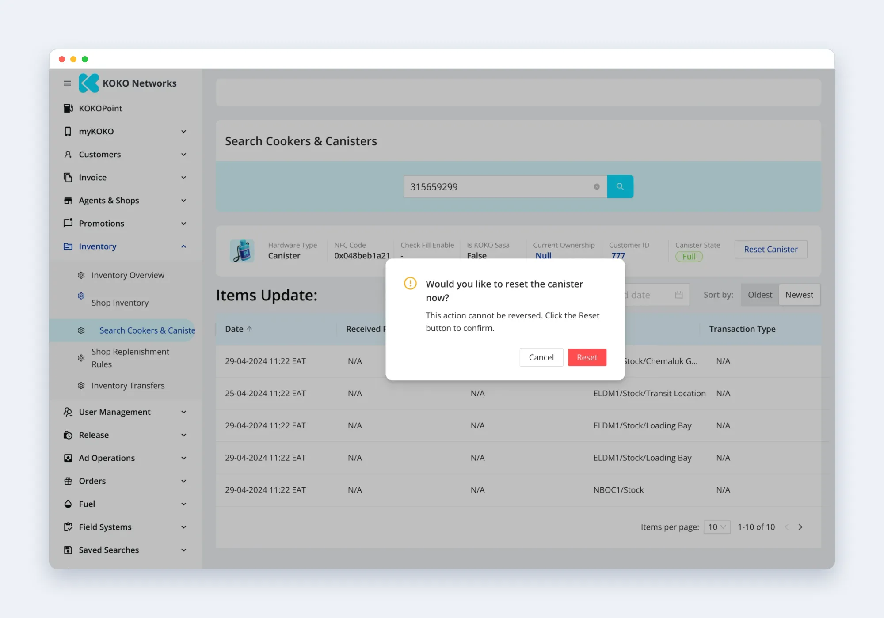Click the canister thumbnail image
This screenshot has width=884, height=618.
(242, 250)
